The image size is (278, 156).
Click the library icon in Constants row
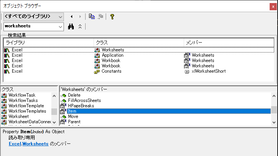pyautogui.click(x=7, y=72)
